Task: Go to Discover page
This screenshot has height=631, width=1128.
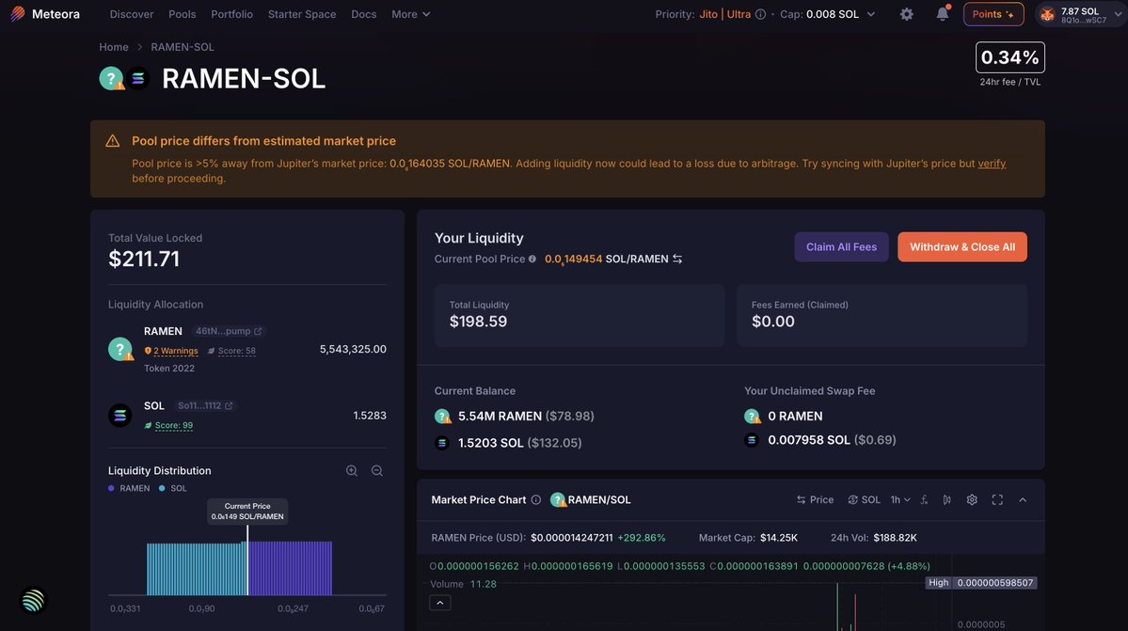Action: [x=132, y=14]
